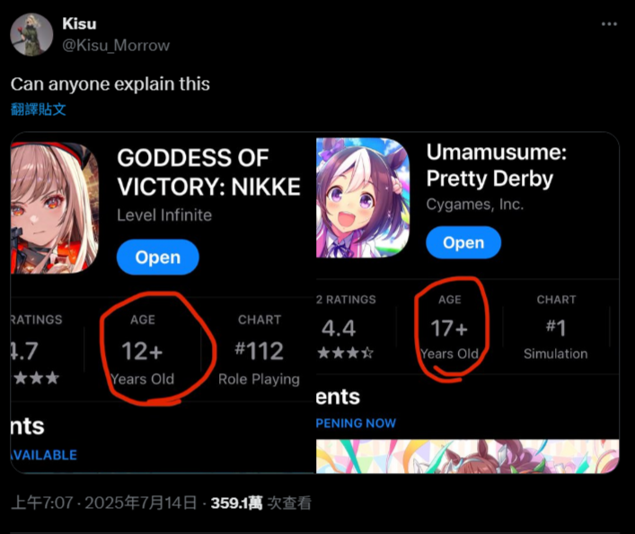This screenshot has height=534, width=635.
Task: Select the NIKKE 12+ age rating
Action: point(142,350)
